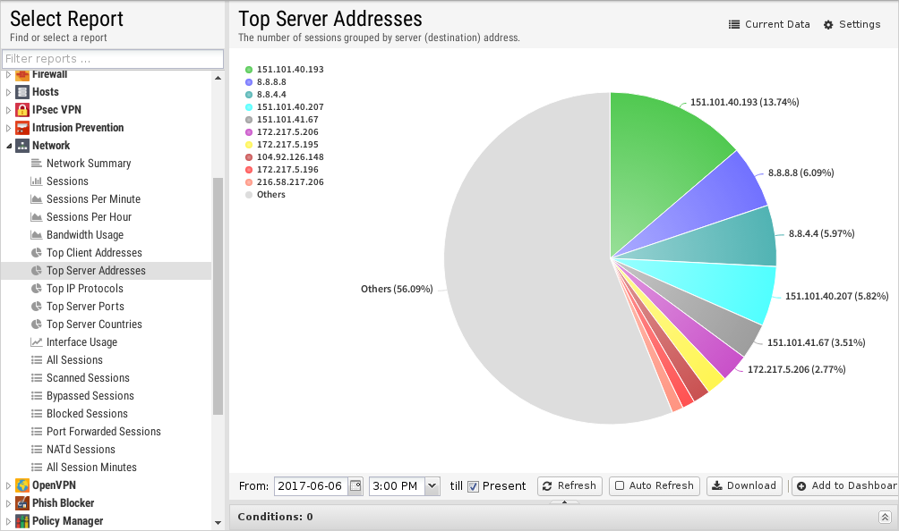Click the OpenVPN globe icon
The height and width of the screenshot is (531, 899).
[x=21, y=485]
